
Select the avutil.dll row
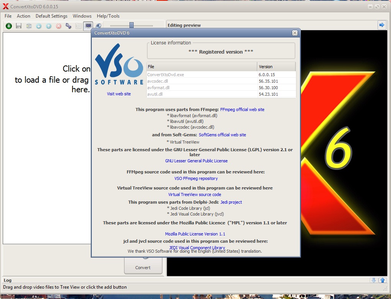pos(221,94)
